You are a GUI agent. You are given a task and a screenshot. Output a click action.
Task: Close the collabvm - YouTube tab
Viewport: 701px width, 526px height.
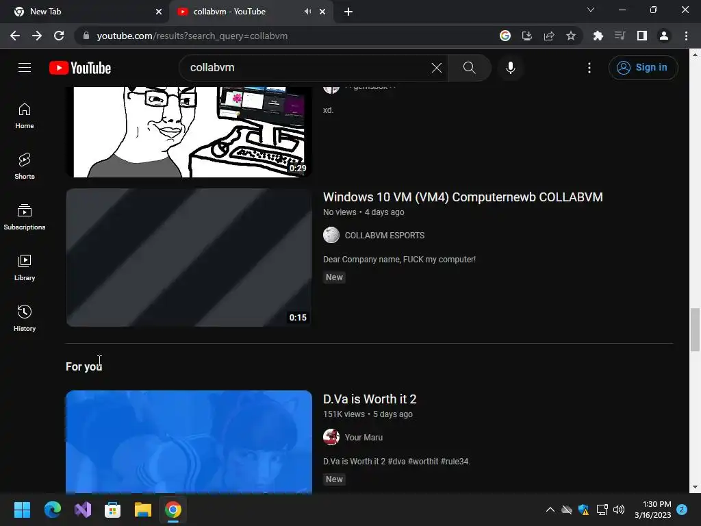[322, 12]
